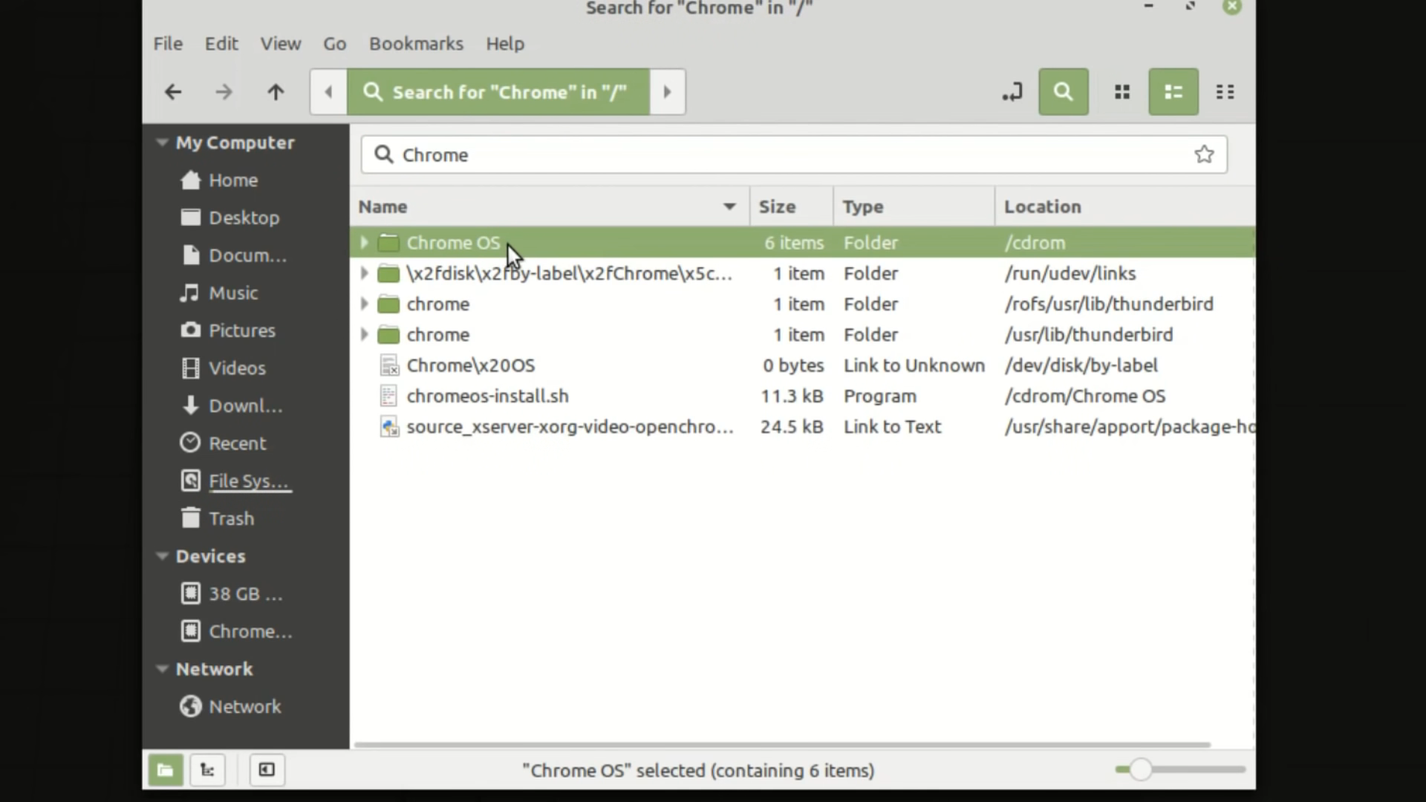Select the chromeos-install.sh file

click(x=487, y=396)
